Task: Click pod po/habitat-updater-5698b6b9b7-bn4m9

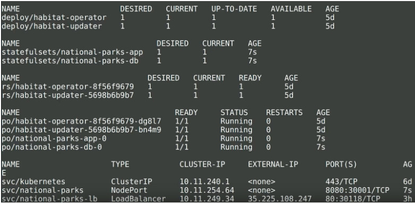Action: pyautogui.click(x=81, y=130)
